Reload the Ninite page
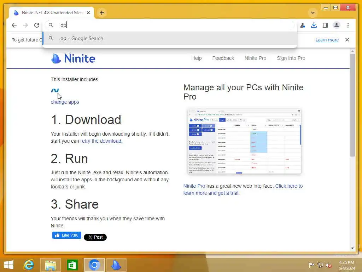Viewport: 362px width, 272px height. pyautogui.click(x=37, y=25)
